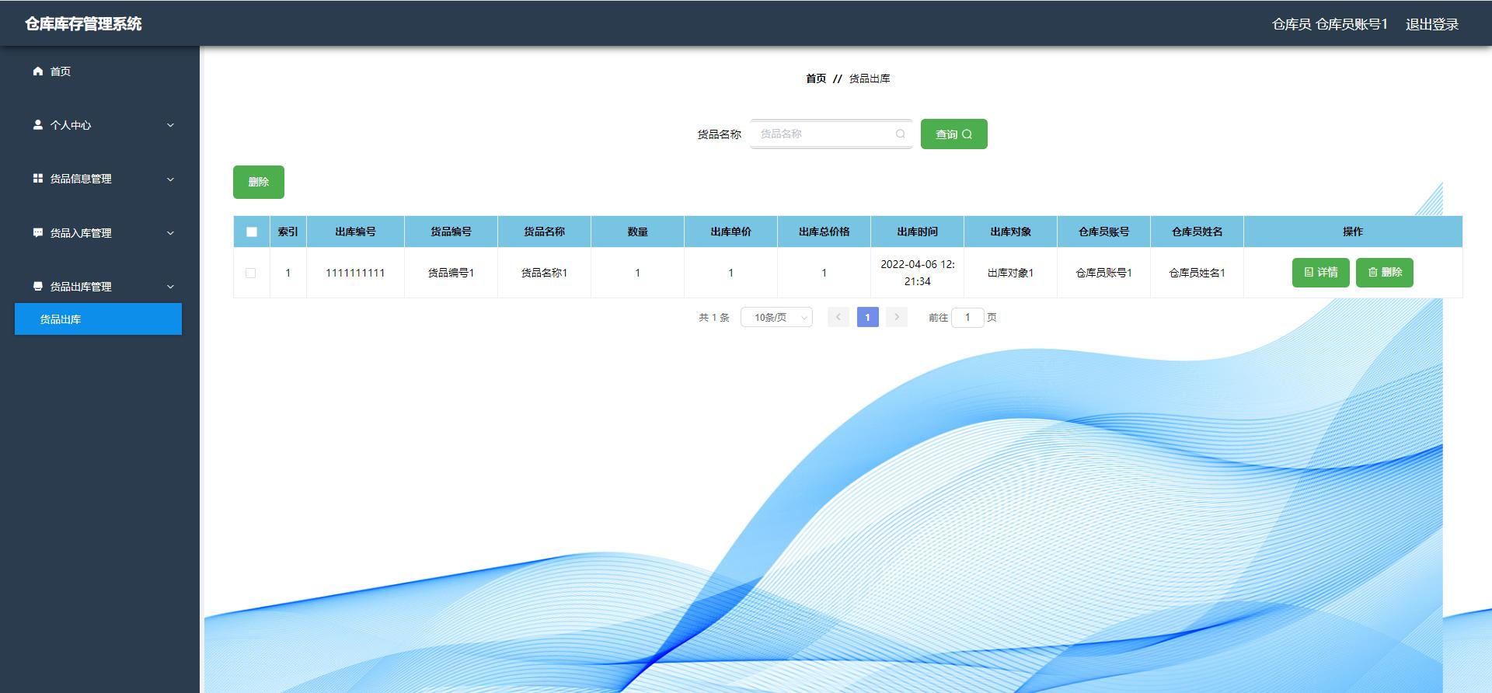This screenshot has height=693, width=1492.
Task: Open the 货品信息管理 sidebar menu
Action: click(x=98, y=179)
